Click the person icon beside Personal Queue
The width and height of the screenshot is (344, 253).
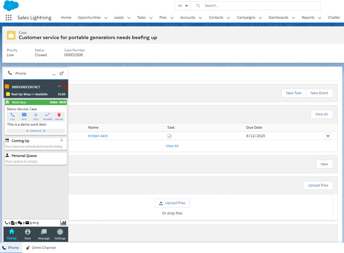(7, 156)
